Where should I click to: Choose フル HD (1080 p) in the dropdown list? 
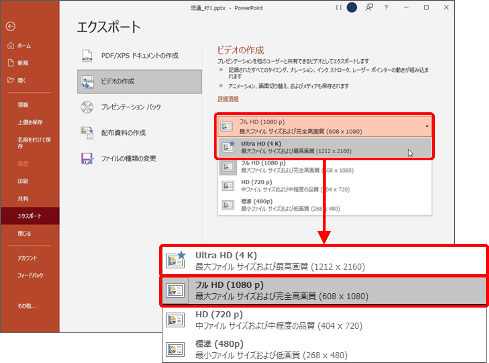click(325, 166)
